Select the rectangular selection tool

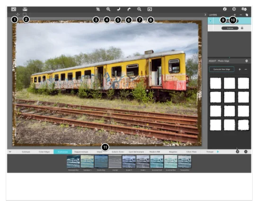(25, 15)
